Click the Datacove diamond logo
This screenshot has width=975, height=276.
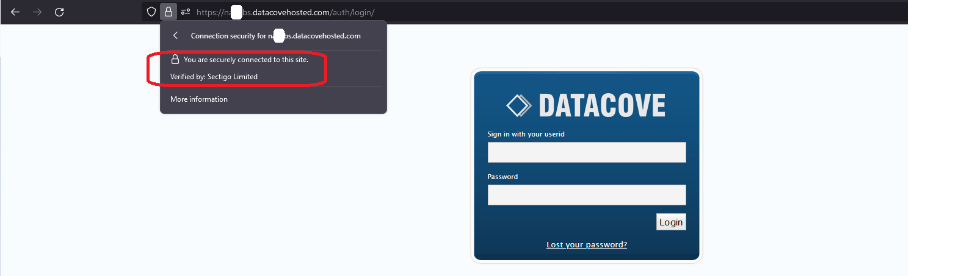(519, 105)
